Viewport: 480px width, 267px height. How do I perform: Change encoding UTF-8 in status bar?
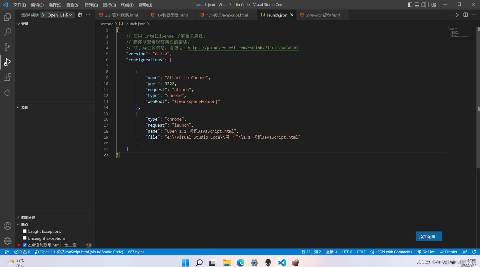coord(347,252)
